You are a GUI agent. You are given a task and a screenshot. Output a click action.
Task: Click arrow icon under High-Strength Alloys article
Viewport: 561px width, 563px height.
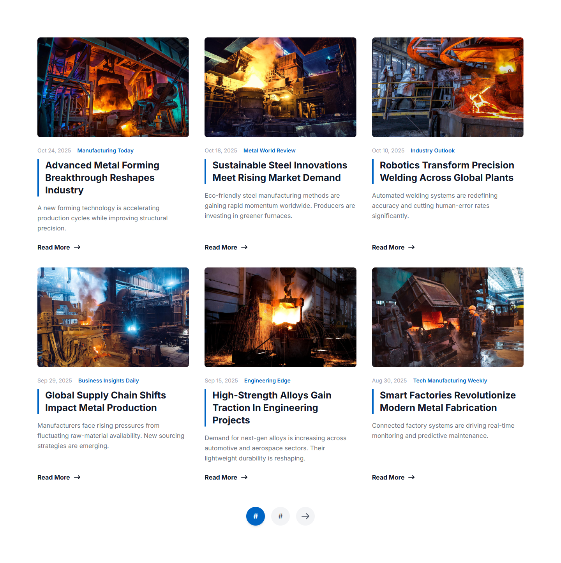pyautogui.click(x=244, y=477)
